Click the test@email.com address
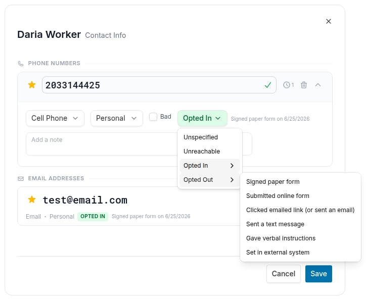Screen dimensions: 366x300 click(x=85, y=200)
